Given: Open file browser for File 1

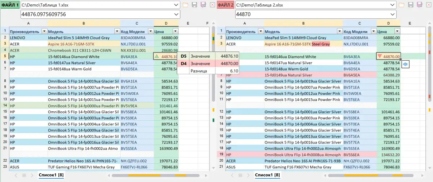Looking at the screenshot, I should (x=186, y=5).
